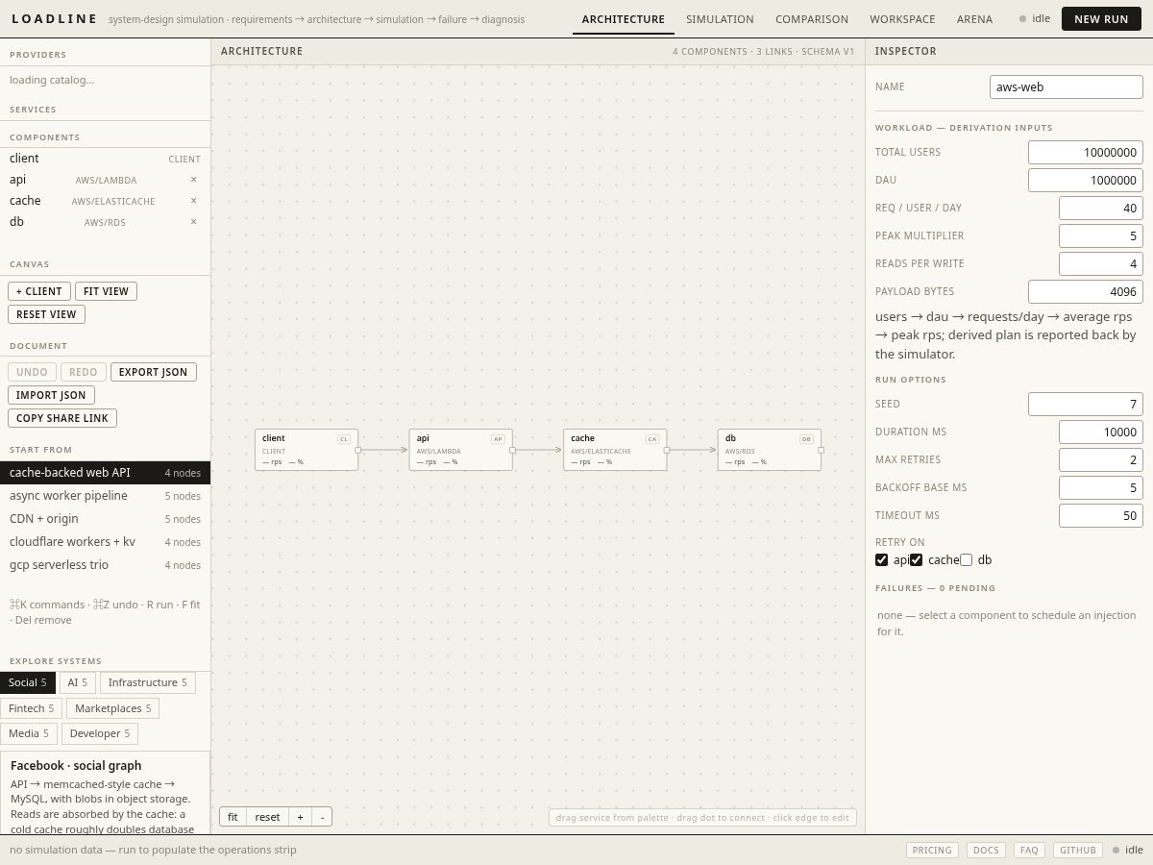Open the DOCS link
This screenshot has height=865, width=1153.
(986, 851)
